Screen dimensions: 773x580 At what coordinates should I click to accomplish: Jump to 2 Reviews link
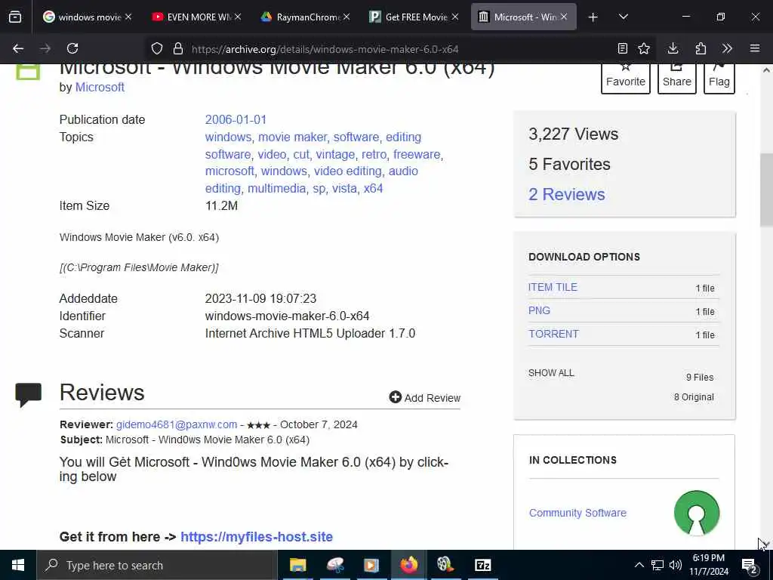point(566,194)
